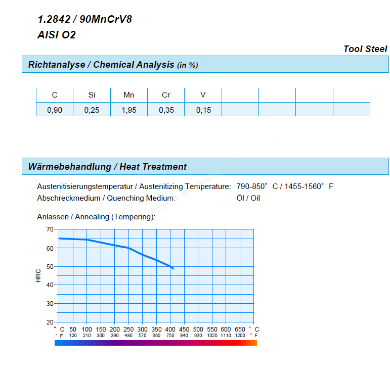This screenshot has height=374, width=390.
Task: Click the Mn column header cell
Action: click(128, 95)
